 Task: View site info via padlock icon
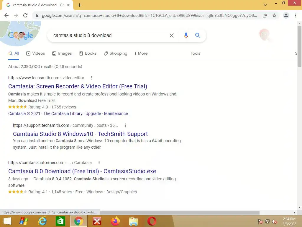point(37,15)
